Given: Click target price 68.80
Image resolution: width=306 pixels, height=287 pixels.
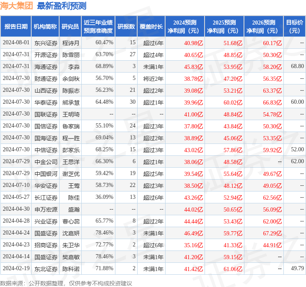Looking at the screenshot, I should click(297, 66).
